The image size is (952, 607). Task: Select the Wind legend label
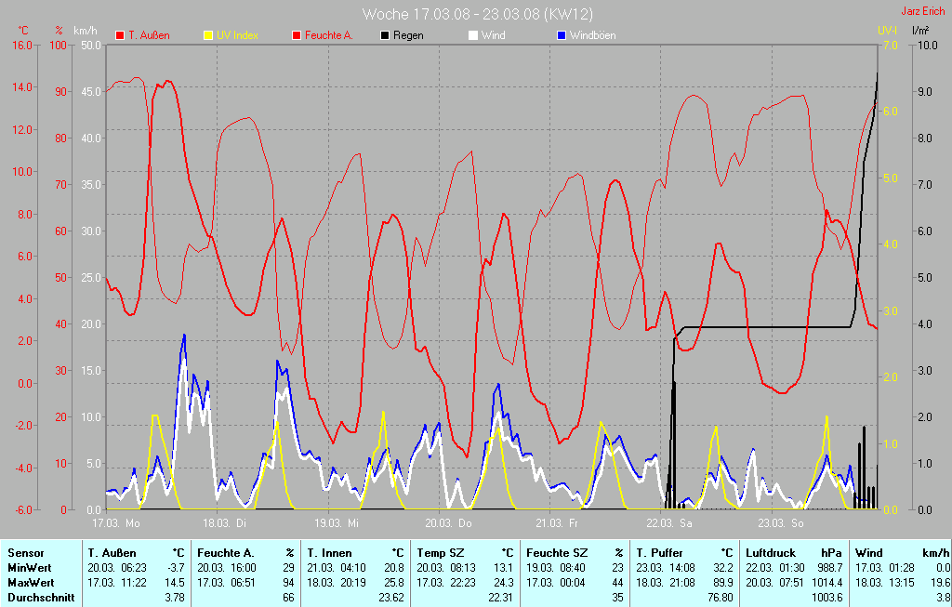[x=493, y=36]
